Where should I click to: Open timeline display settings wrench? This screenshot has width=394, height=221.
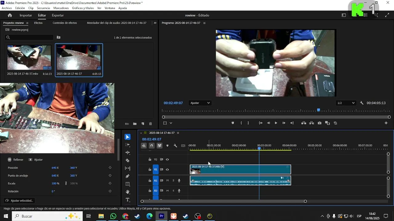coord(175,145)
